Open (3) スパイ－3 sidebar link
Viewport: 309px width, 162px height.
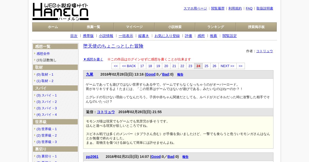pyautogui.click(x=47, y=108)
